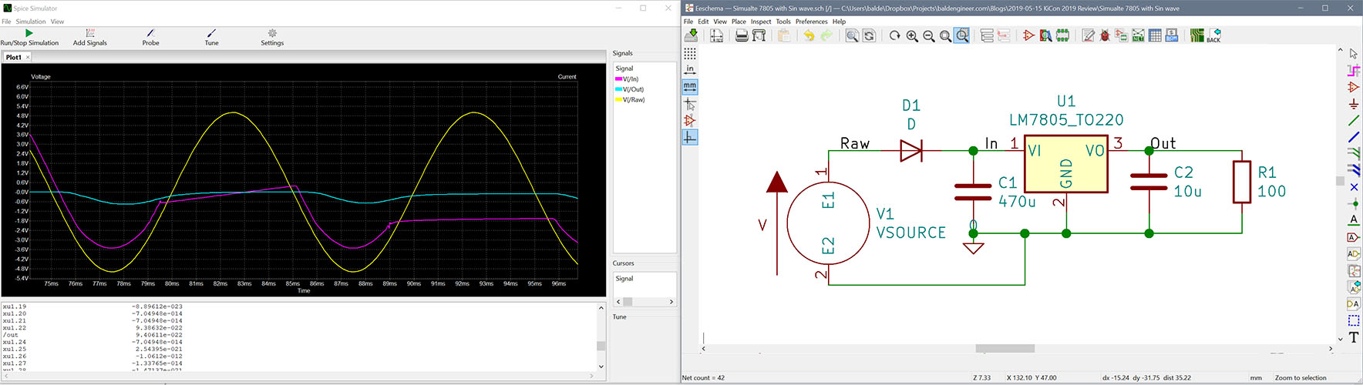The image size is (1363, 385).
Task: Open Spice Simulator File menu
Action: click(x=6, y=22)
